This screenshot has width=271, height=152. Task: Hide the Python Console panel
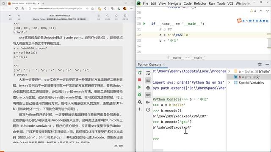pyautogui.click(x=267, y=64)
